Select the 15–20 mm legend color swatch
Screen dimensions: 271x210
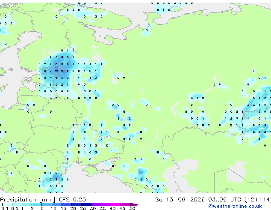pyautogui.click(x=66, y=204)
